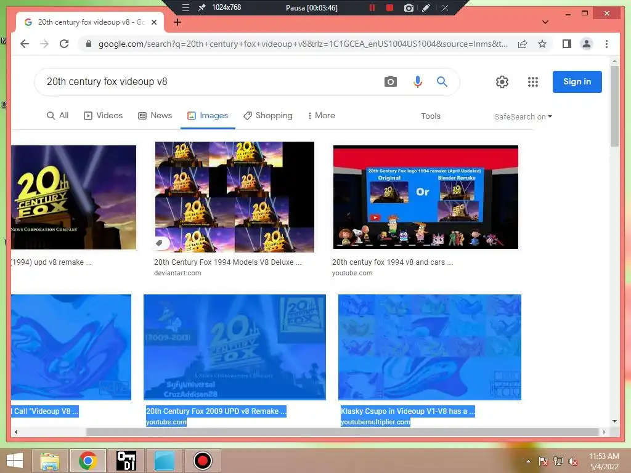The image size is (631, 473).
Task: Click the recorder hamburger menu icon
Action: [185, 7]
